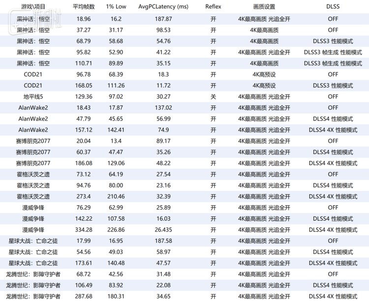Select the 334.28 average FPS cell

point(83,230)
